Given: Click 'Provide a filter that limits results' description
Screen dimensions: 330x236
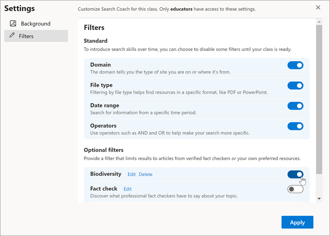Looking at the screenshot, I should click(x=192, y=158).
